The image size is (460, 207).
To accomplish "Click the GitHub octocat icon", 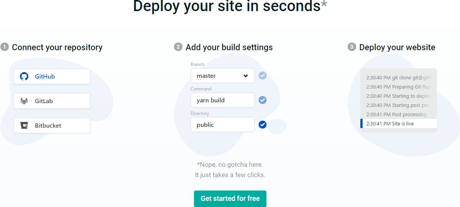I will click(24, 76).
